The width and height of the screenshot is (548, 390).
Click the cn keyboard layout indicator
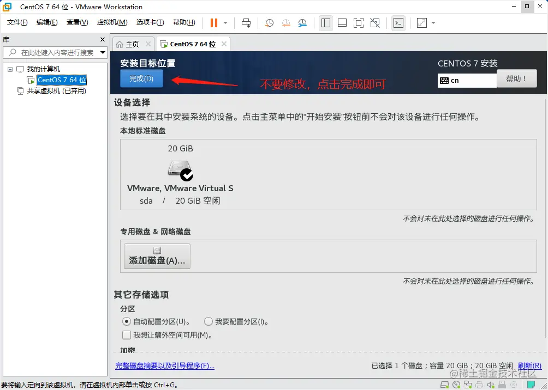click(x=467, y=81)
